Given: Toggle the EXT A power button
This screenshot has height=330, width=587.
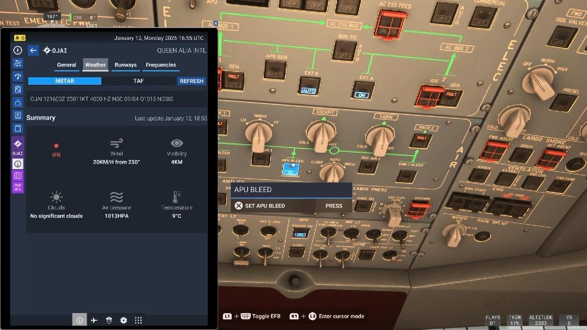Looking at the screenshot, I should click(x=363, y=90).
